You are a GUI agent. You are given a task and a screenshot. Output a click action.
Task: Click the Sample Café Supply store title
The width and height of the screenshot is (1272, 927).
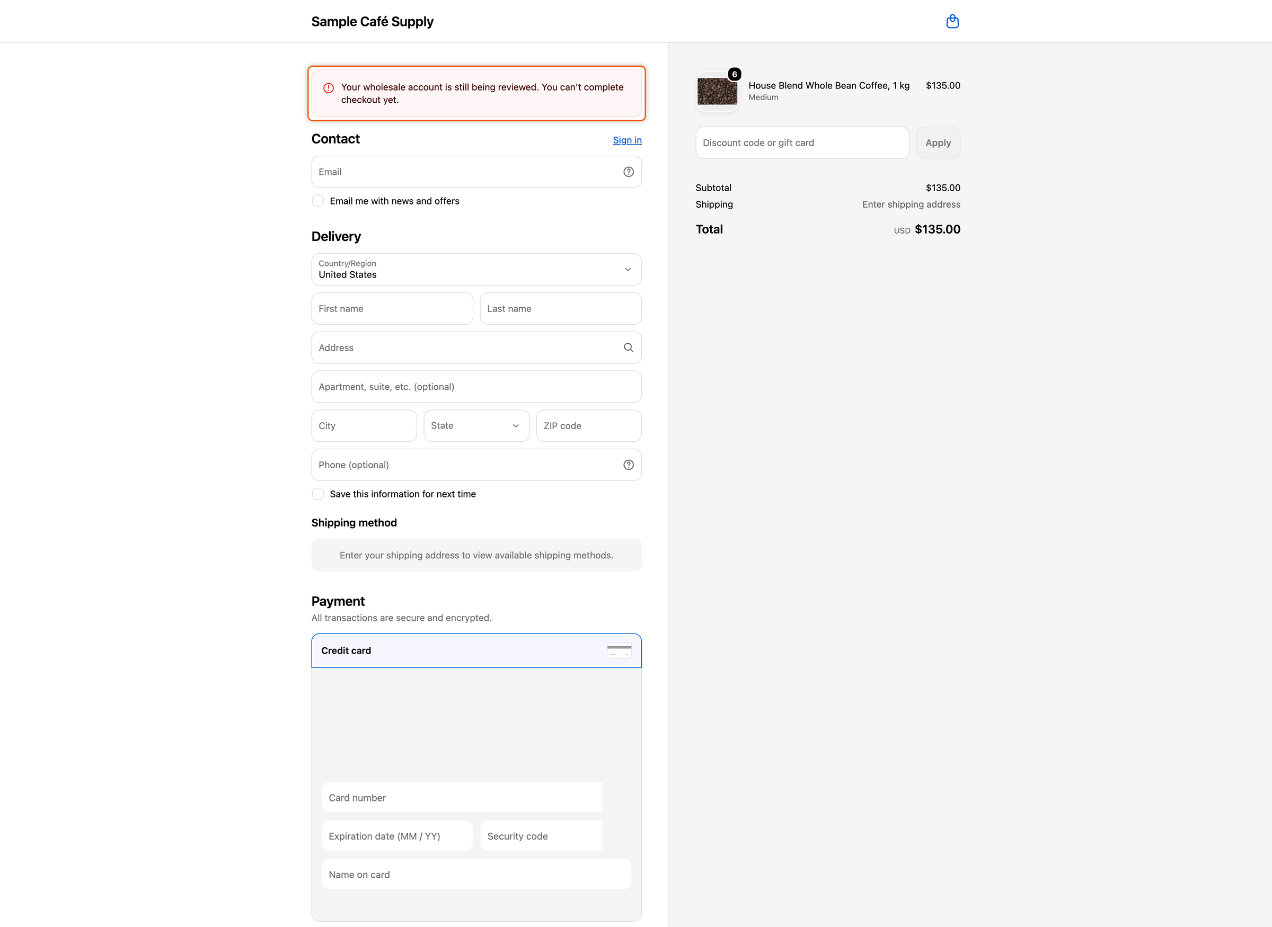(372, 21)
